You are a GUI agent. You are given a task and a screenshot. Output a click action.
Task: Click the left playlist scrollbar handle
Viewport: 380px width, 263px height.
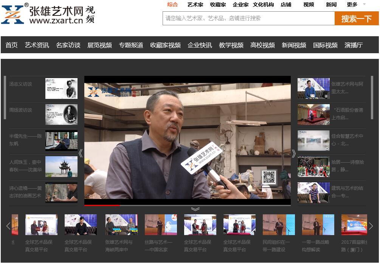click(x=5, y=98)
